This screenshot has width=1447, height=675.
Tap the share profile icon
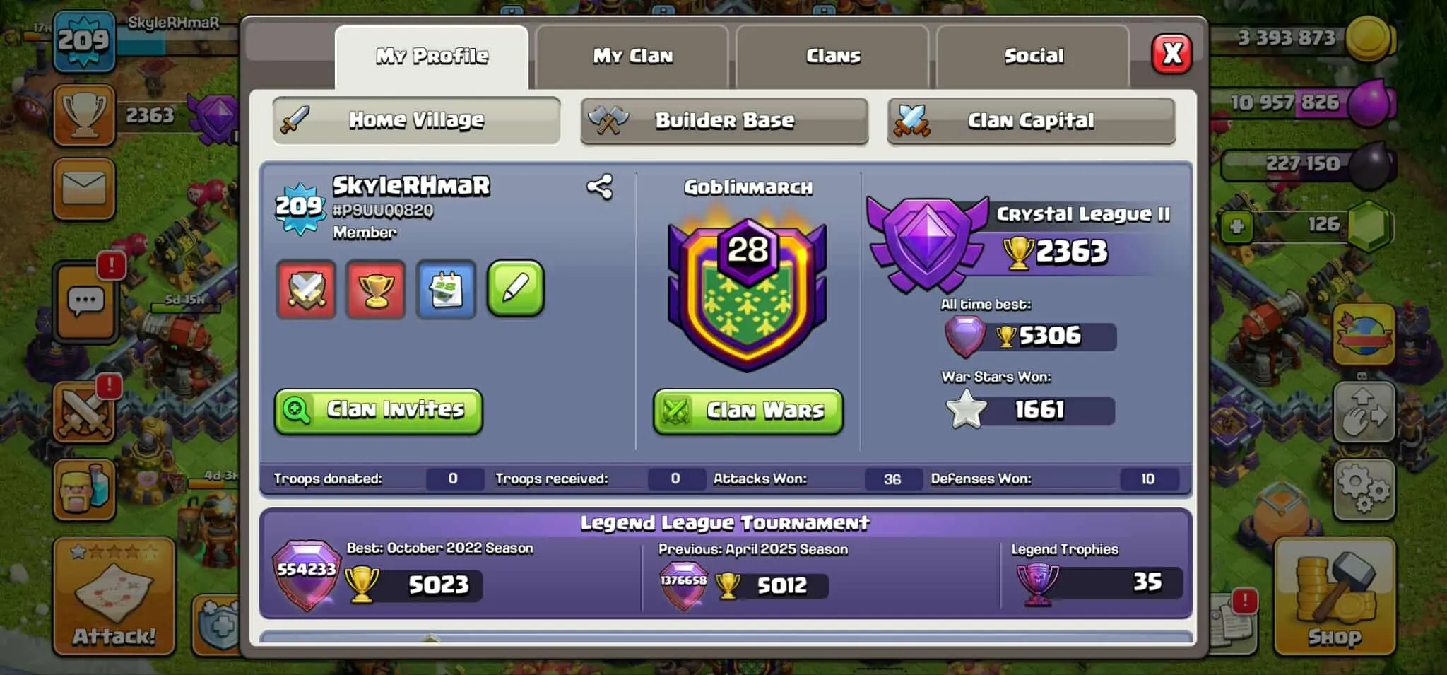click(x=600, y=187)
